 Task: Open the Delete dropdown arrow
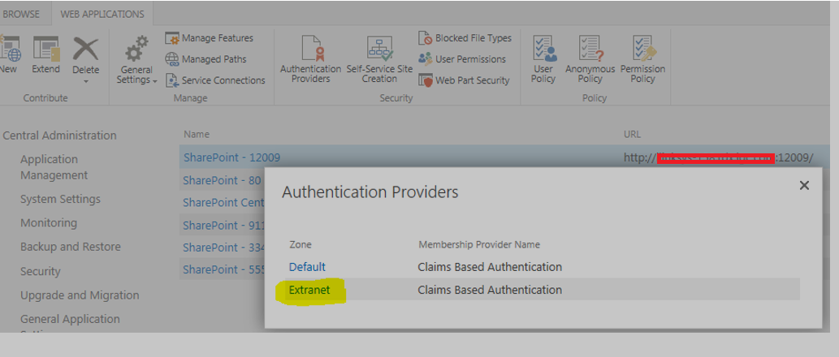coord(86,82)
